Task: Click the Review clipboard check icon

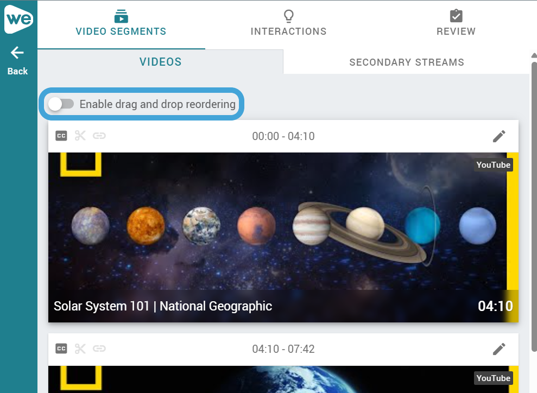Action: tap(456, 16)
